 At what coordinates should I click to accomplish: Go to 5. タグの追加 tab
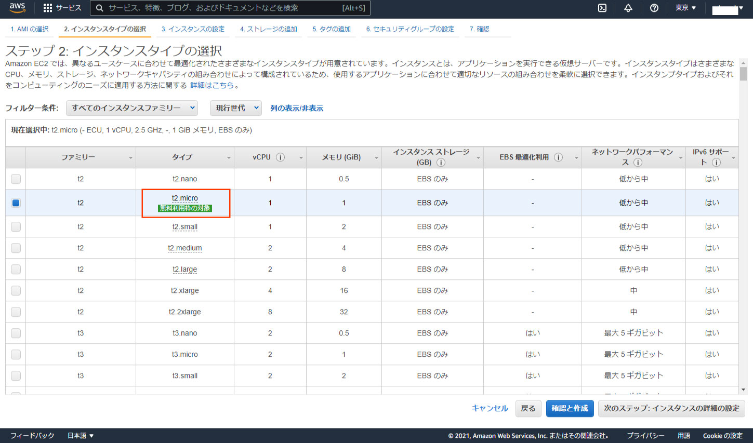tap(332, 29)
